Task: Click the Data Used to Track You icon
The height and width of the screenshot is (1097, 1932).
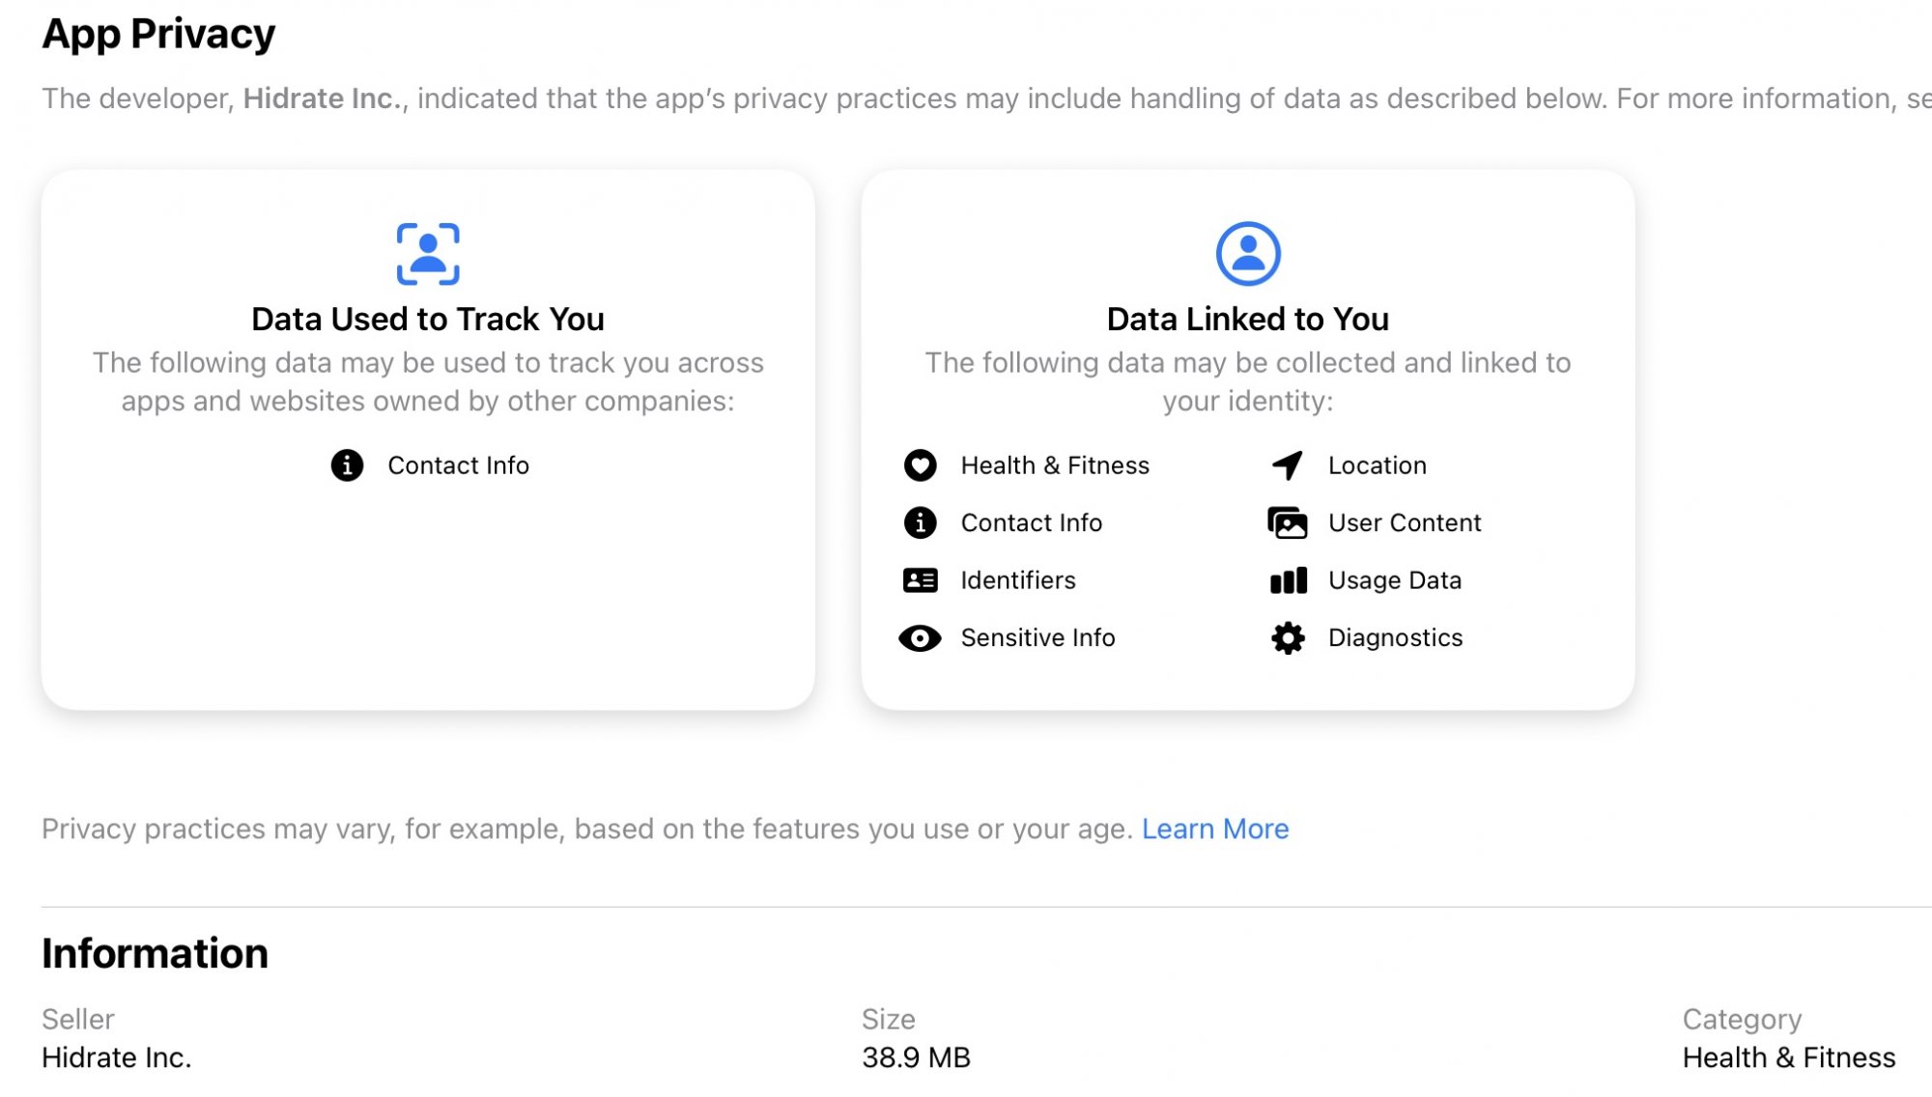Action: click(x=428, y=254)
